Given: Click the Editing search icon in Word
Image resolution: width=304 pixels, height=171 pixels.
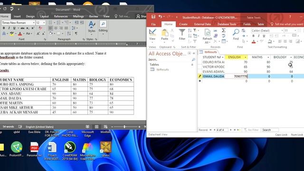Looking at the screenshot, I should [x=103, y=24].
